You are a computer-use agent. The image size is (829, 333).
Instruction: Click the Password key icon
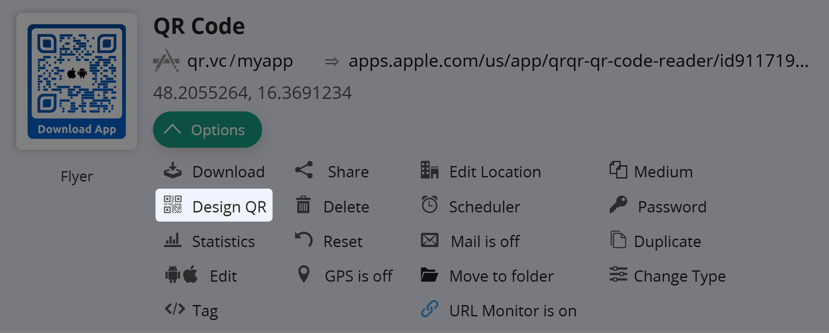coord(618,205)
